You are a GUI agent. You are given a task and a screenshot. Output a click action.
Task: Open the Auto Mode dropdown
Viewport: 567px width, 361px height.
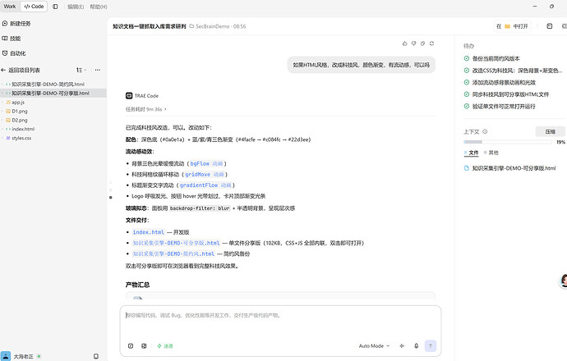(x=374, y=346)
